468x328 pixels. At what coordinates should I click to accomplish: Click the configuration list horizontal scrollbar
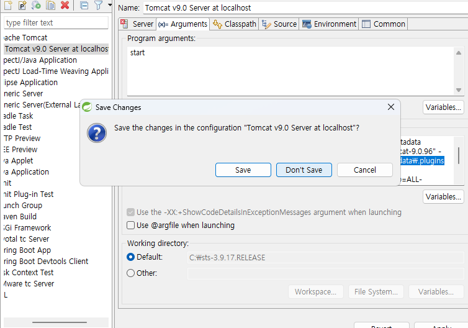click(60, 322)
